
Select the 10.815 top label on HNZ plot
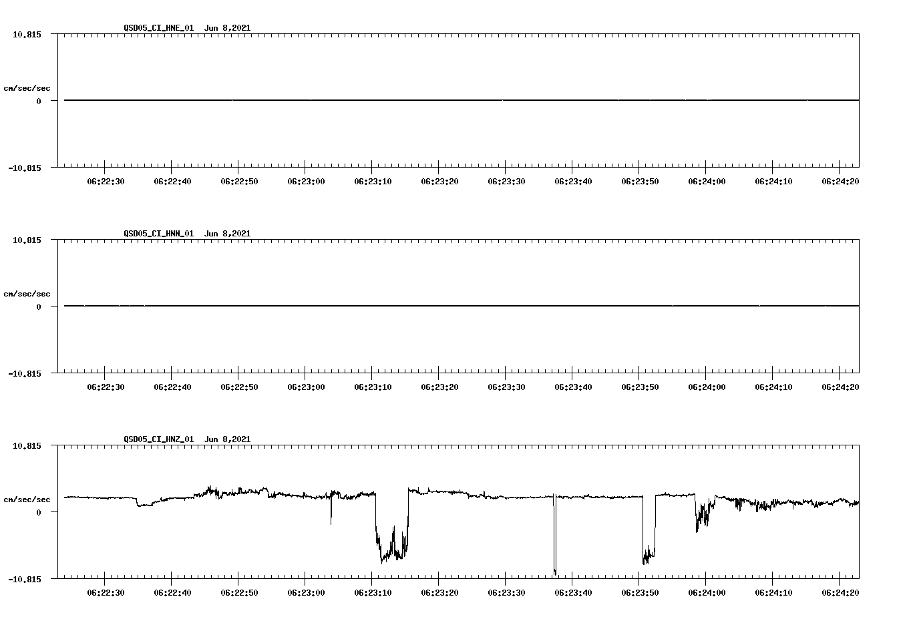(27, 445)
